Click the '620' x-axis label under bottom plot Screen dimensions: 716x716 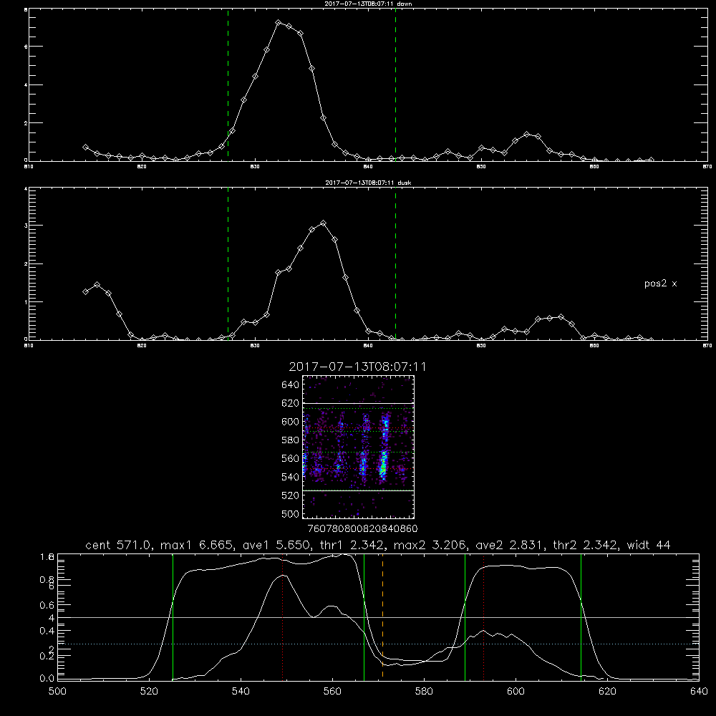point(607,692)
